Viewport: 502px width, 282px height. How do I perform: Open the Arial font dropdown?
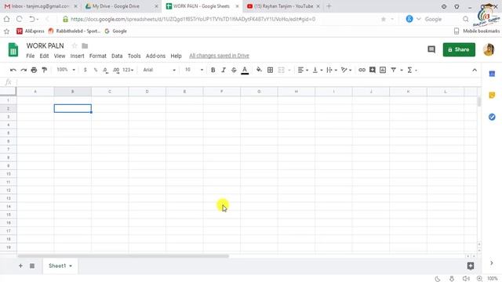159,70
